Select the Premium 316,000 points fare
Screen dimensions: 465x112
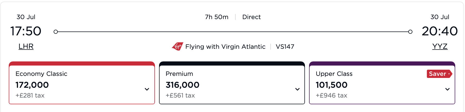click(232, 83)
